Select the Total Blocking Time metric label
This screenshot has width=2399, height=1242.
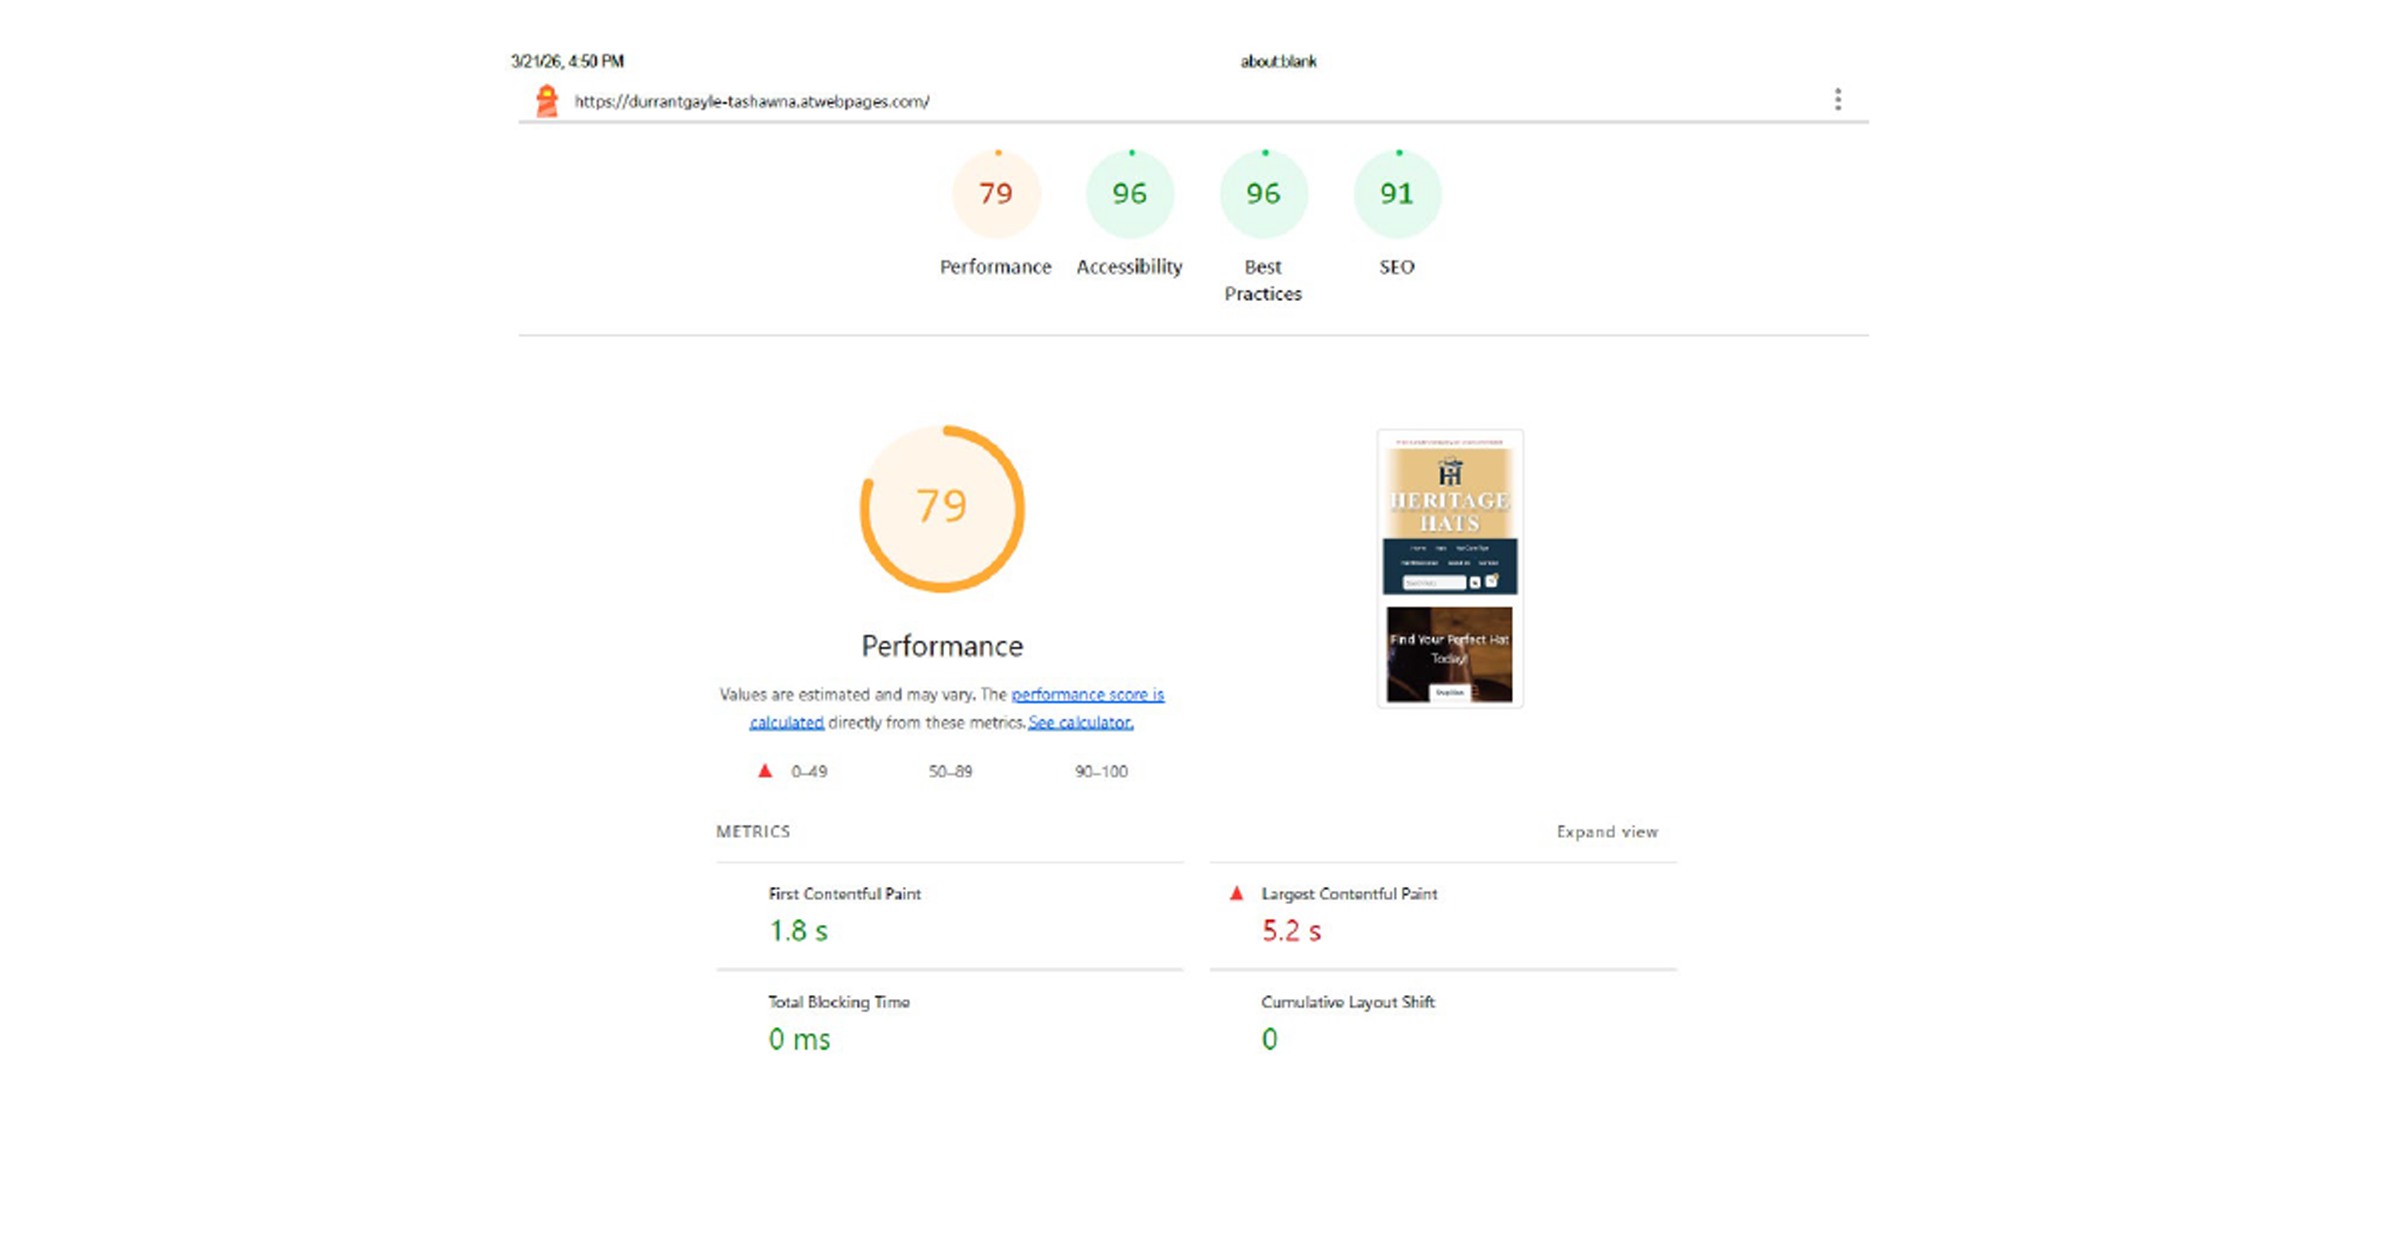point(839,1002)
